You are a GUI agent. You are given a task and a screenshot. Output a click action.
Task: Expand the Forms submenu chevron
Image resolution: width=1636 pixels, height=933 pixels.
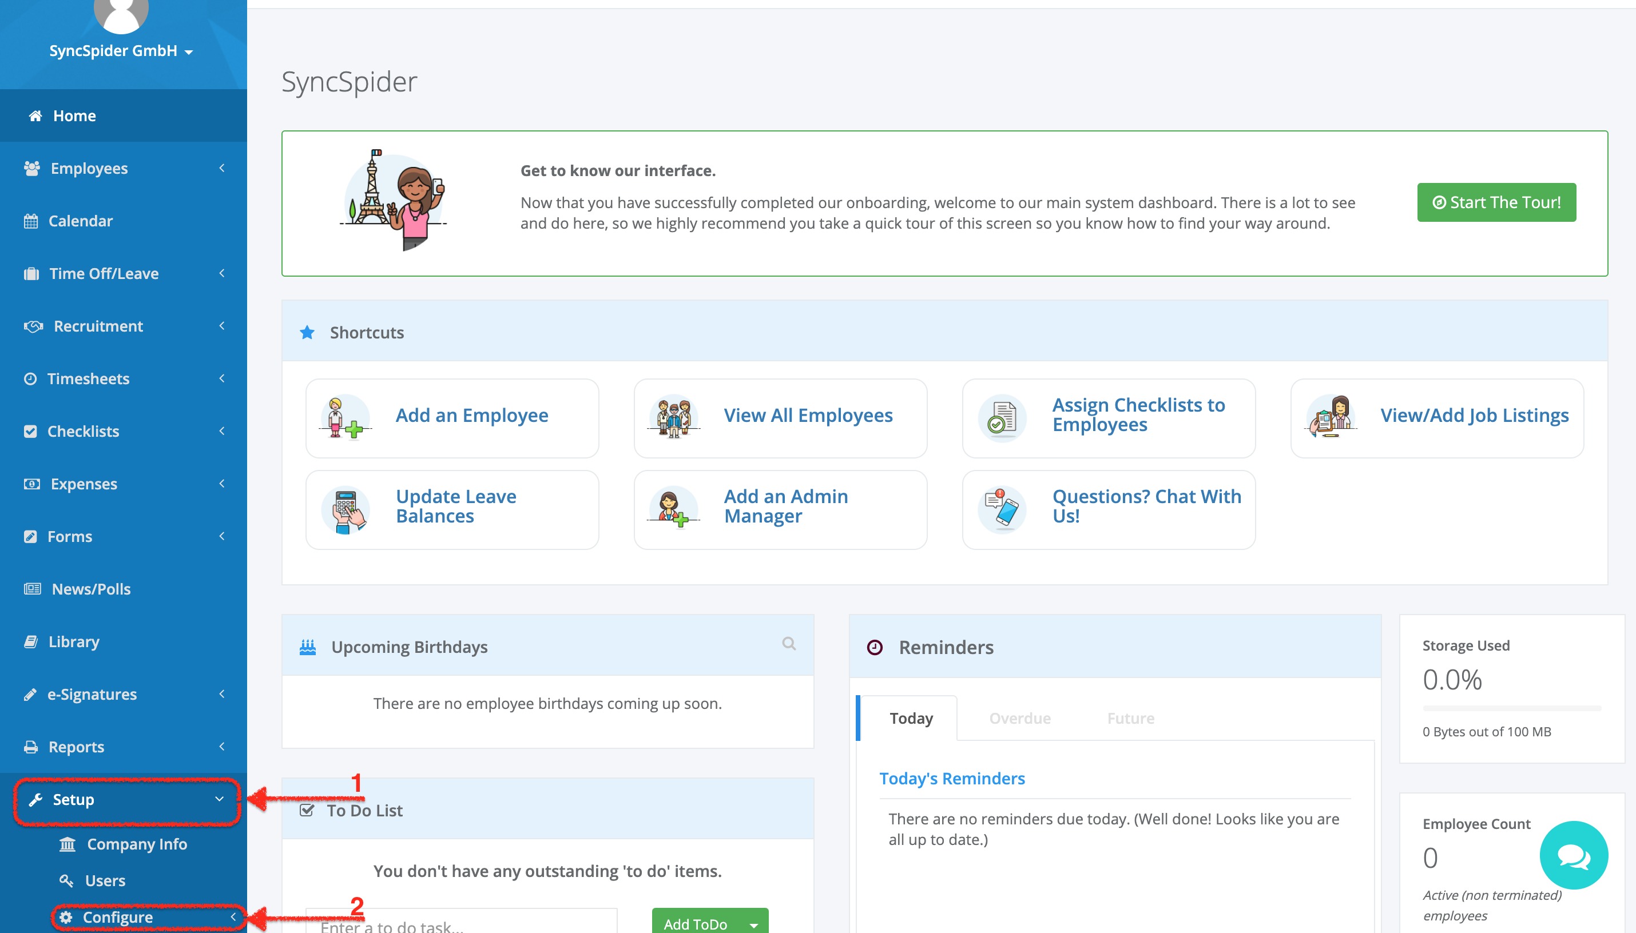(x=222, y=536)
